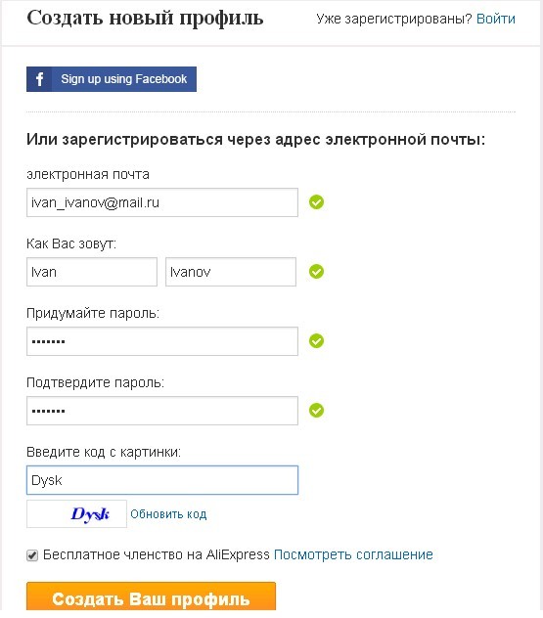Click the first name field containing Ivan
Screen dimensions: 543x618
(92, 272)
